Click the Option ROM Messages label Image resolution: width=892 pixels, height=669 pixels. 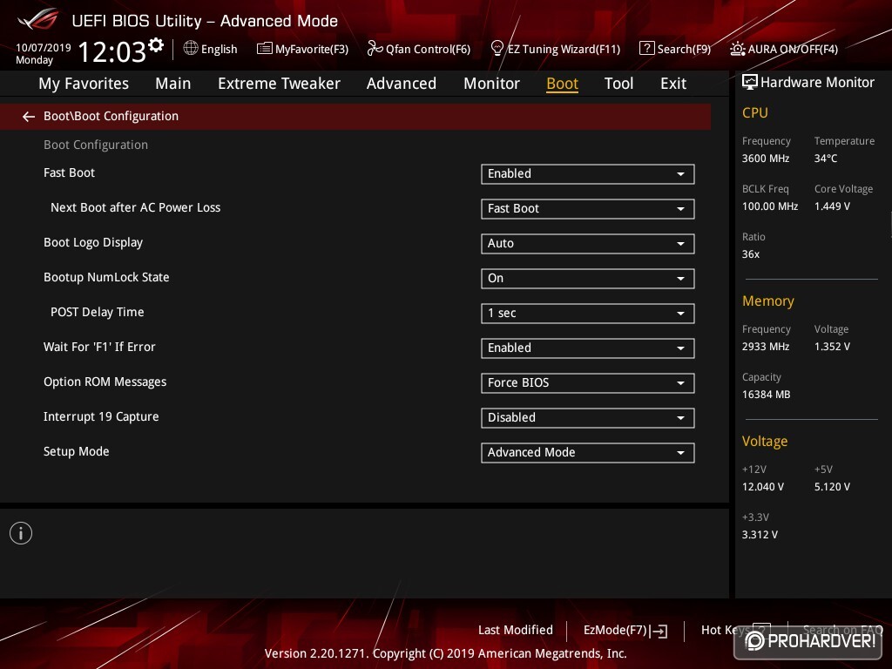(105, 382)
